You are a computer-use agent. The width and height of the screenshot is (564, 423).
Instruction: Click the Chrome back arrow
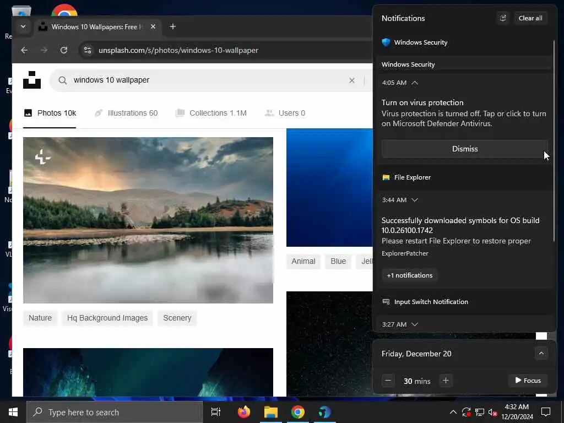click(24, 50)
